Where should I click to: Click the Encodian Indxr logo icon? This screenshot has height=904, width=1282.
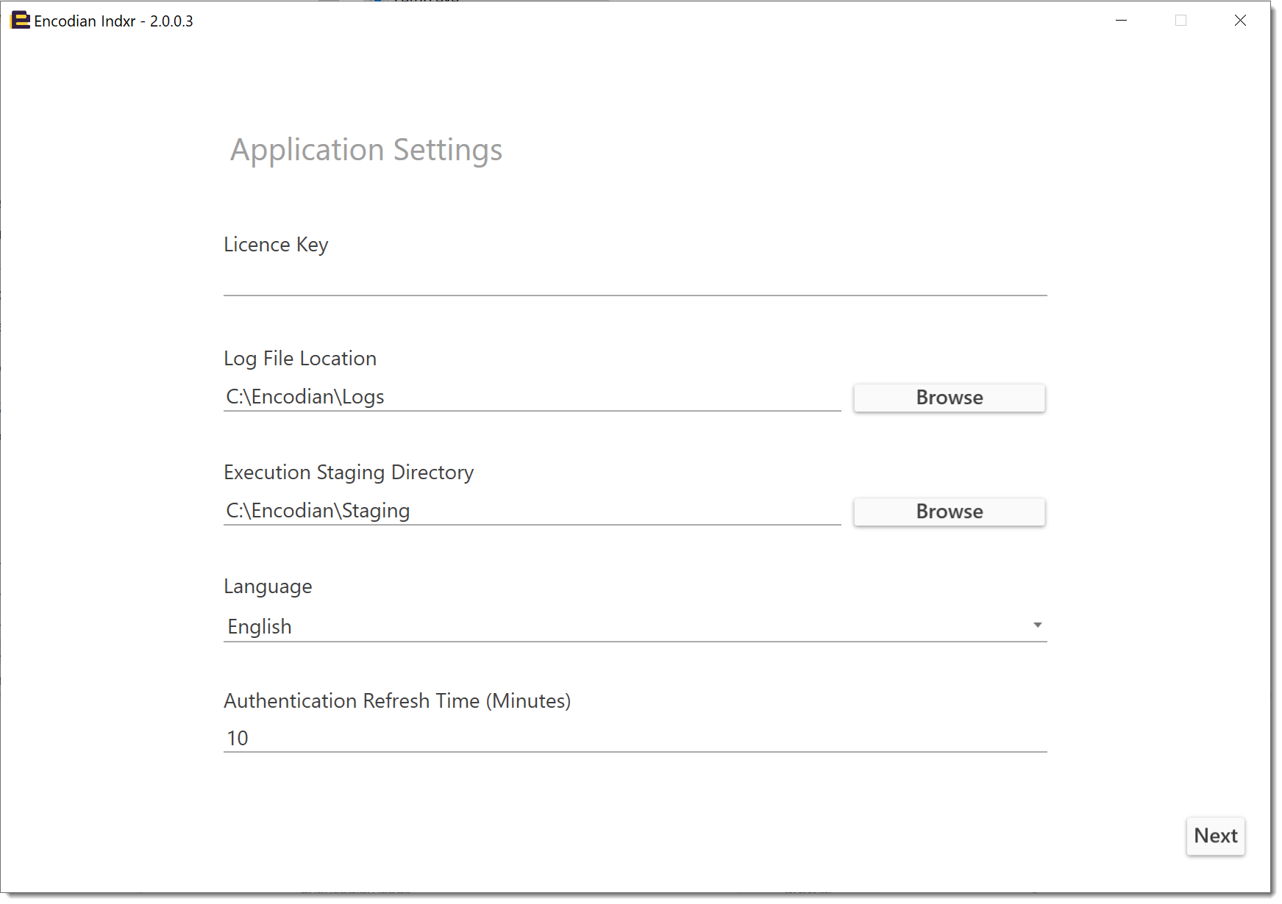(x=20, y=21)
